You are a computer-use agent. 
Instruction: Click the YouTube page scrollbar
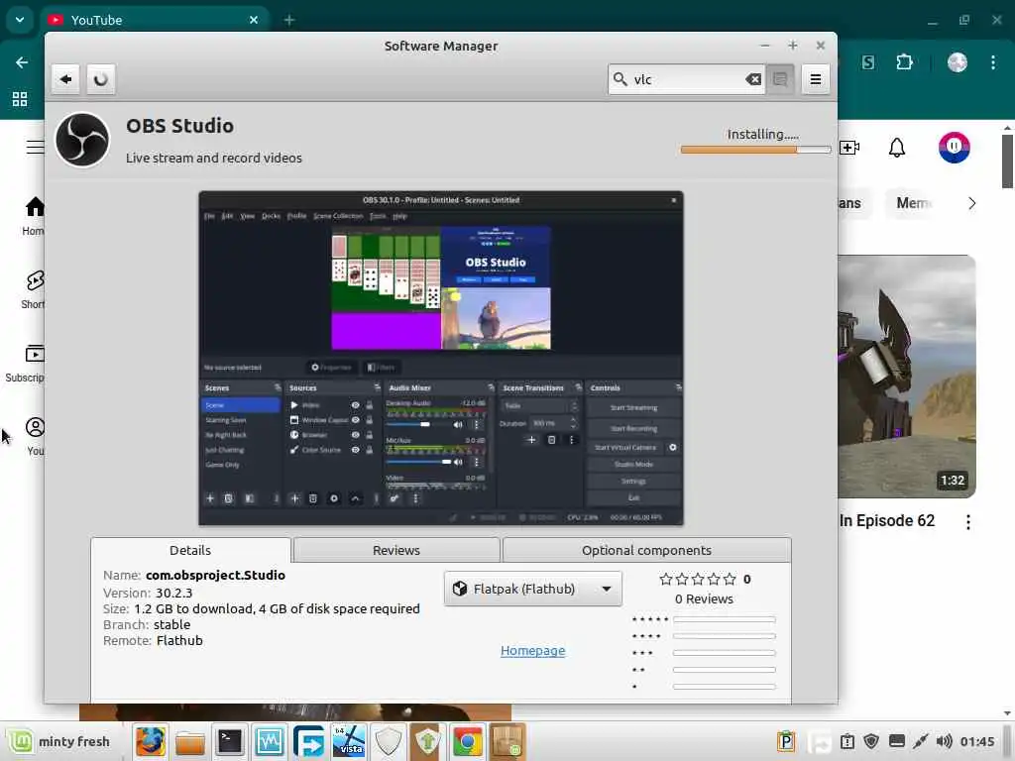pyautogui.click(x=1007, y=162)
